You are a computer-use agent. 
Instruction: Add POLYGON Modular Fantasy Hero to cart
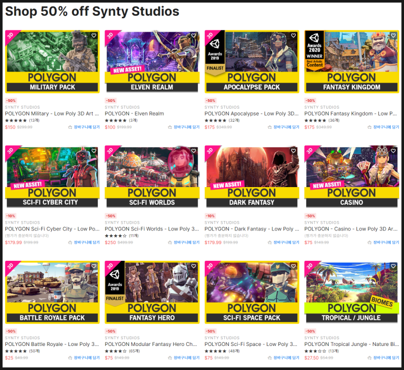coord(183,357)
